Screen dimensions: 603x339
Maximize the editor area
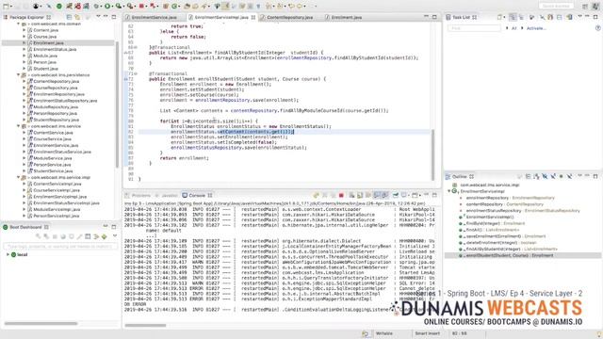[434, 17]
